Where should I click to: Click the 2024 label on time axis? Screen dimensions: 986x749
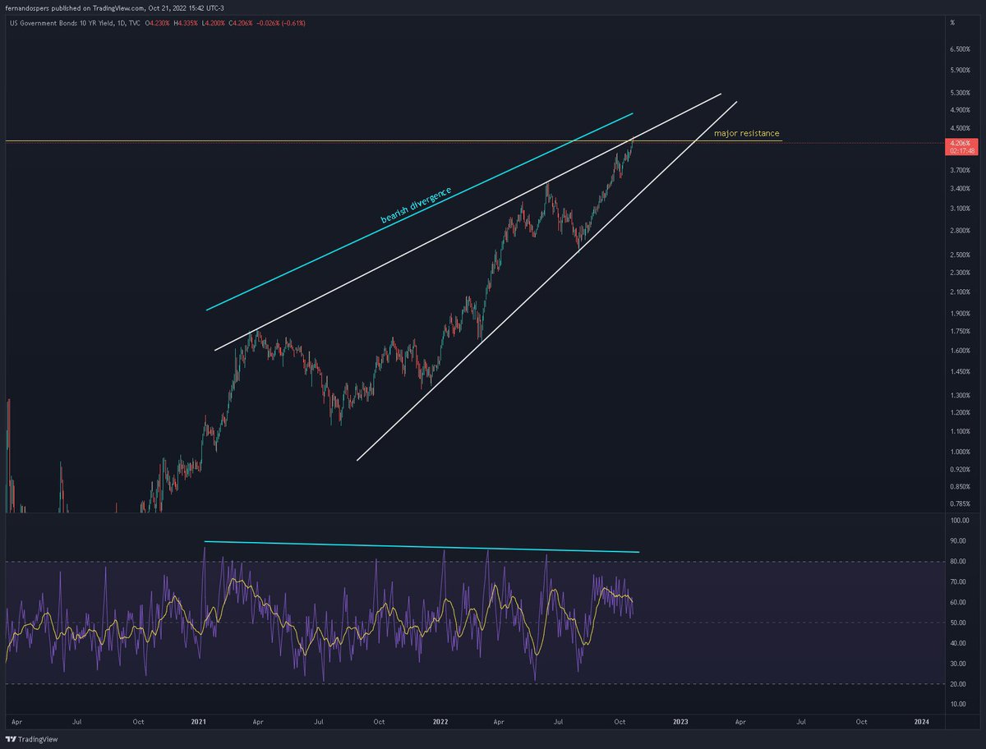(922, 722)
